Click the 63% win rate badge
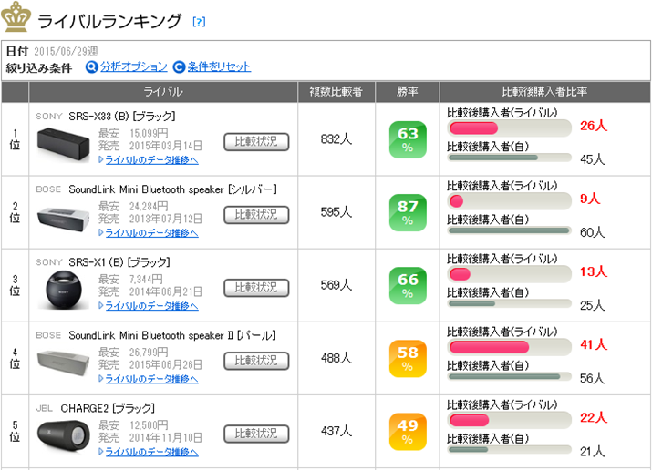The image size is (652, 470). (x=407, y=139)
